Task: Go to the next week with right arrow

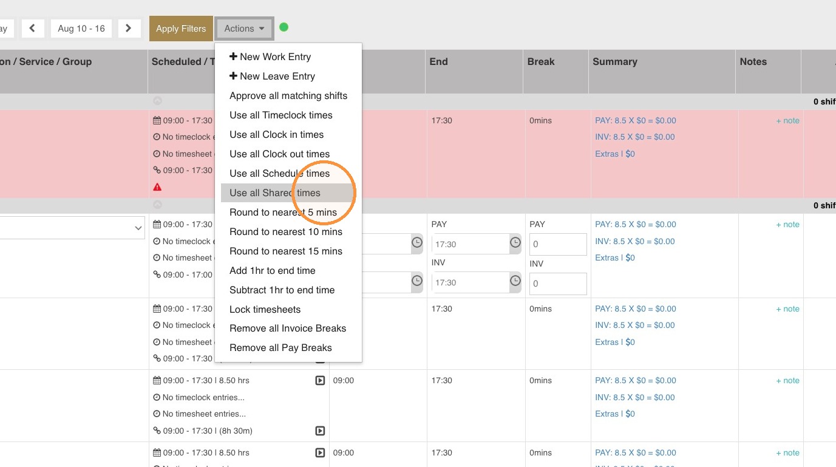Action: tap(128, 29)
